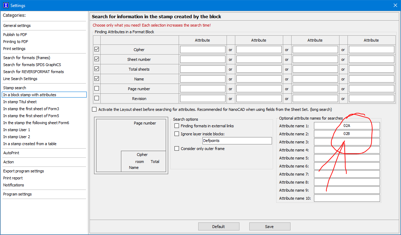The width and height of the screenshot is (401, 235).
Task: Select In the stamp the following sheet Form6
Action: [36, 123]
